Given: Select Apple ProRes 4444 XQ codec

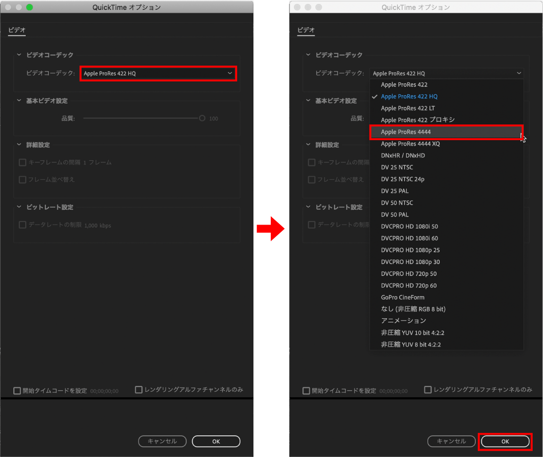Looking at the screenshot, I should tap(446, 144).
